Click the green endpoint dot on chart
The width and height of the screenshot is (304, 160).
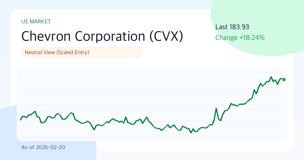point(284,79)
